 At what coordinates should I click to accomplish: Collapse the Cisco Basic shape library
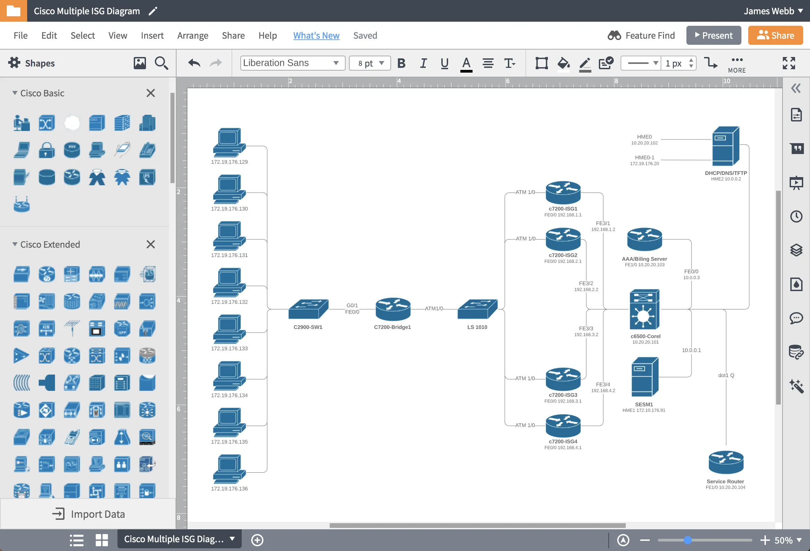pos(15,93)
